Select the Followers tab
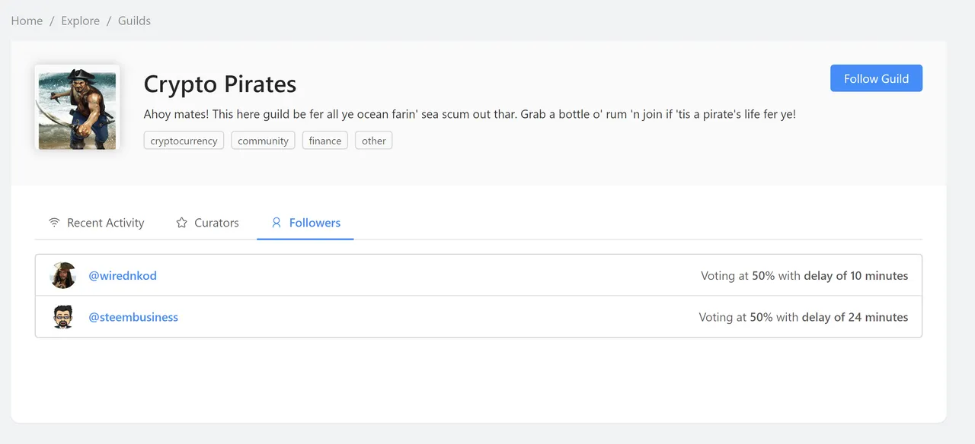The height and width of the screenshot is (444, 975). 305,223
